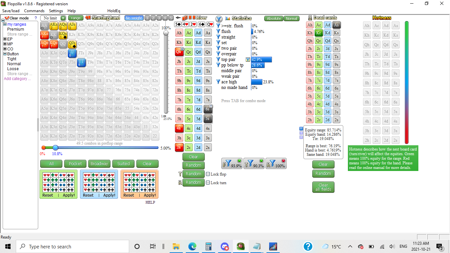450x253 pixels.
Task: Open the Settings menu
Action: coord(56,11)
